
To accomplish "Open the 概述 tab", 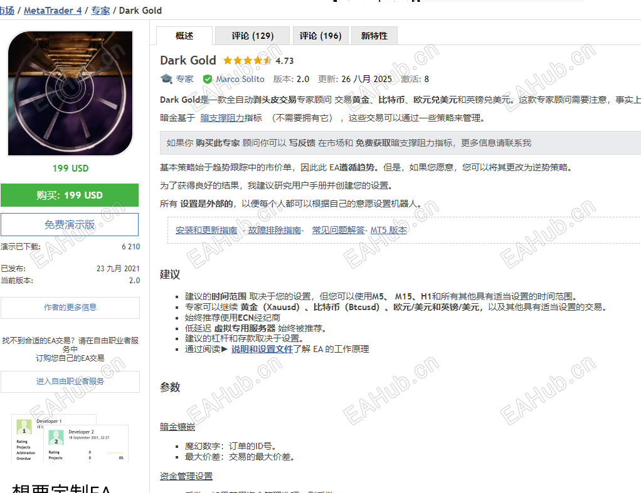I will click(x=184, y=36).
